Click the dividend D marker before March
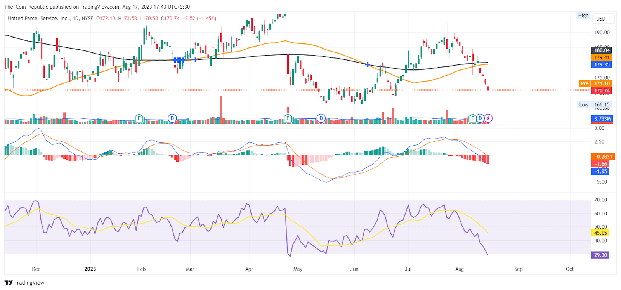This screenshot has width=621, height=290. [x=172, y=118]
